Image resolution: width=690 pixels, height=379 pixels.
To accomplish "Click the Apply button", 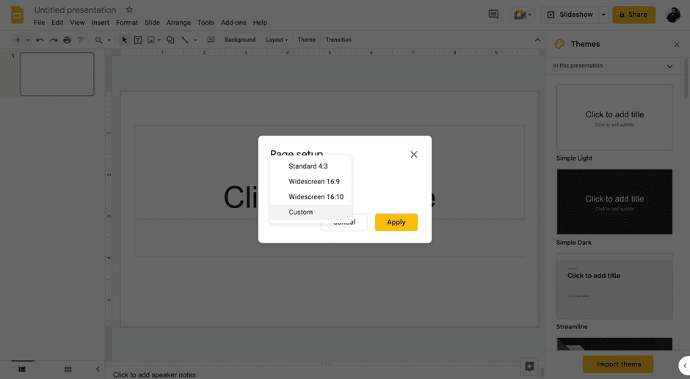I will click(x=396, y=222).
